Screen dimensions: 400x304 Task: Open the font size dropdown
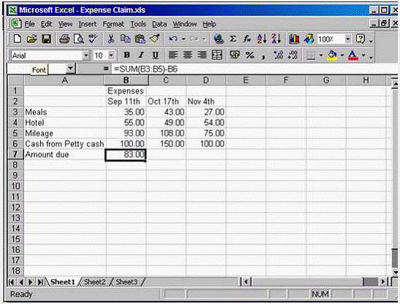pos(111,56)
